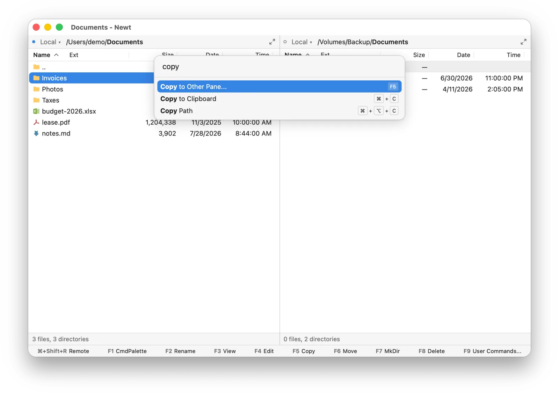Click F3 View in the bottom bar
559x394 pixels.
(x=225, y=351)
